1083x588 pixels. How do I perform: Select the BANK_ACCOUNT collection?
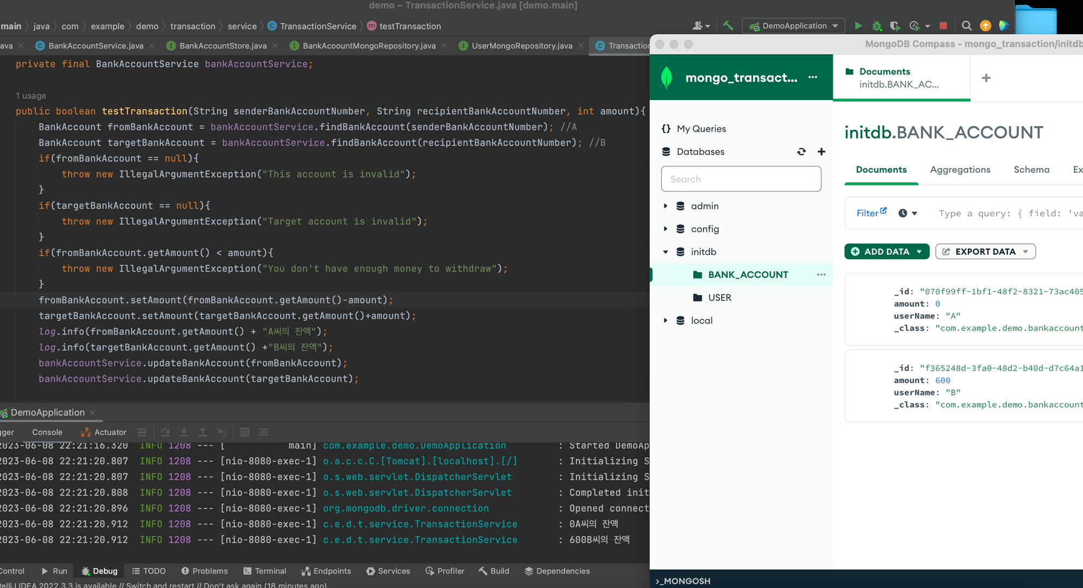coord(747,274)
